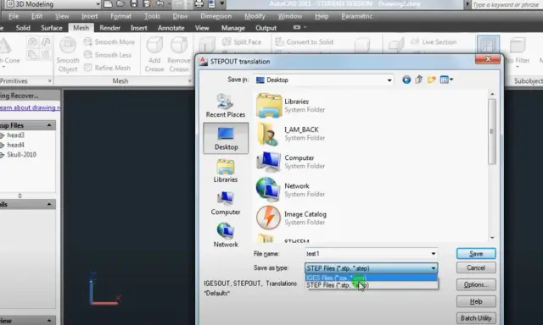Select the Computer item in file list
Viewport: 543px width, 325px height.
click(292, 162)
